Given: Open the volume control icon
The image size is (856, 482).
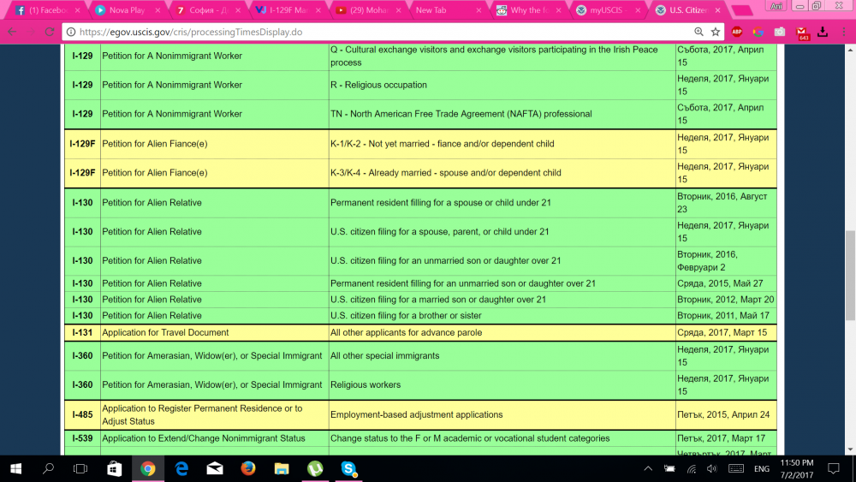Looking at the screenshot, I should (x=712, y=469).
